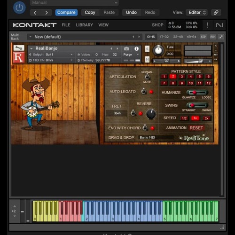The height and width of the screenshot is (235, 235).
Task: Open the VIEW menu
Action: [103, 25]
